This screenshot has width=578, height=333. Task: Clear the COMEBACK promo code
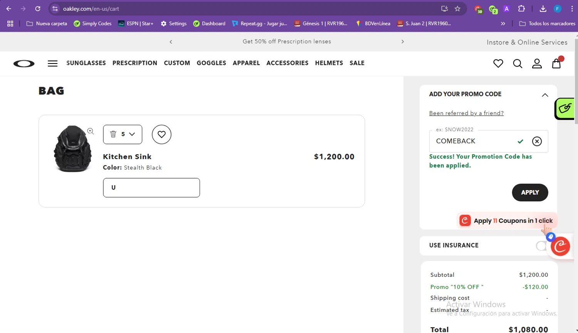(x=537, y=141)
